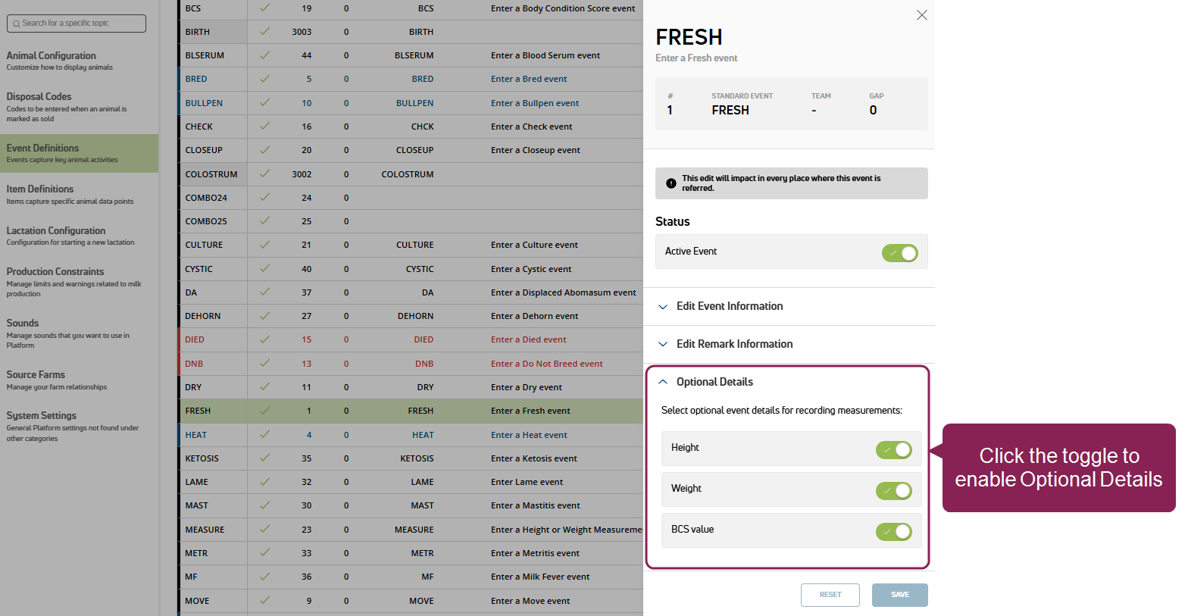
Task: Click the checkmark icon in KETOSIS row
Action: pos(264,458)
